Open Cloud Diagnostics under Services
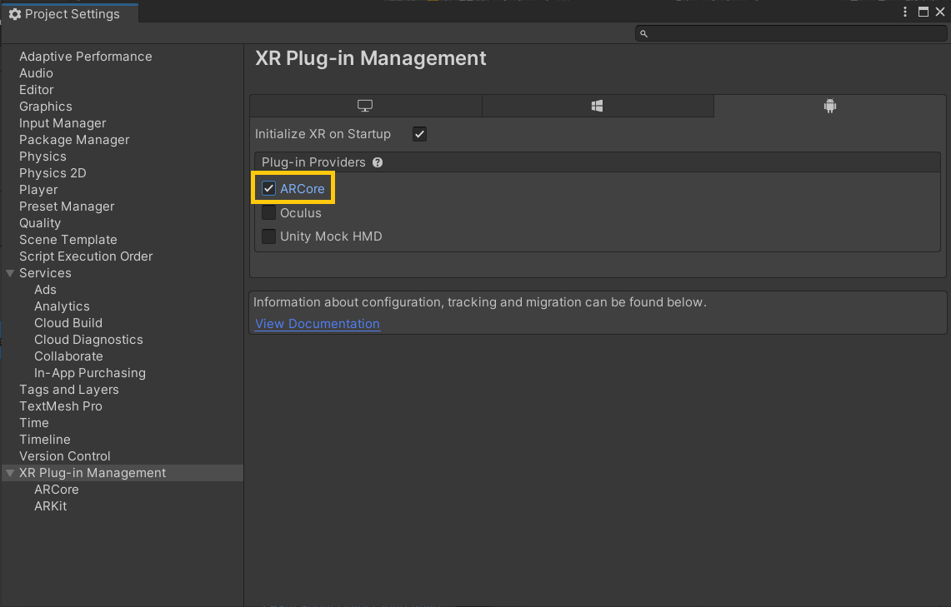The width and height of the screenshot is (951, 607). [x=88, y=340]
